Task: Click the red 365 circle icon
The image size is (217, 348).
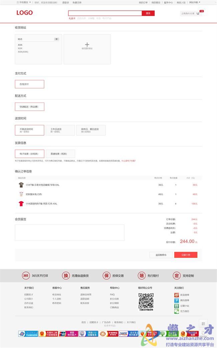Action: coord(26,276)
